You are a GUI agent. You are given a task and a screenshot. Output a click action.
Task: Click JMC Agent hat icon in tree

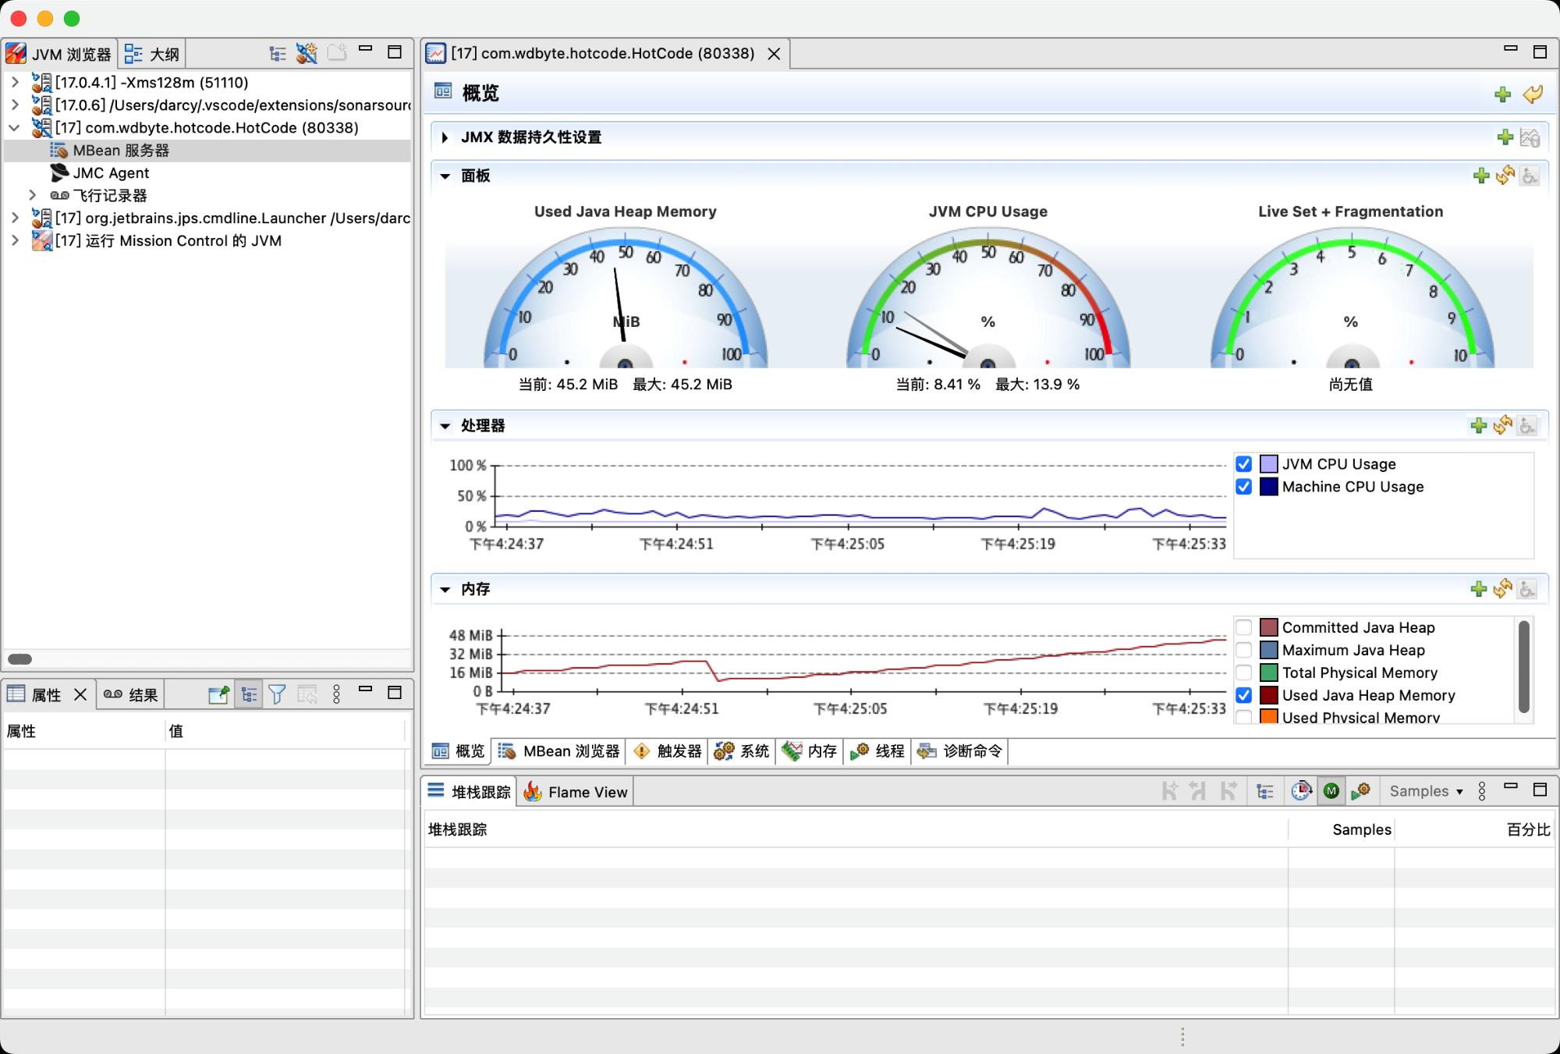point(59,172)
